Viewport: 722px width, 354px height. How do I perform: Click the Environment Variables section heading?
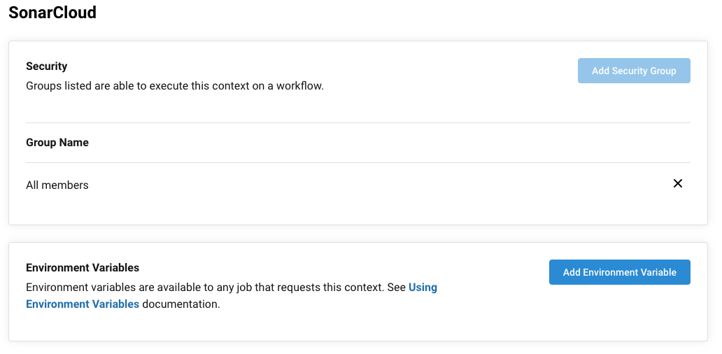click(x=83, y=268)
